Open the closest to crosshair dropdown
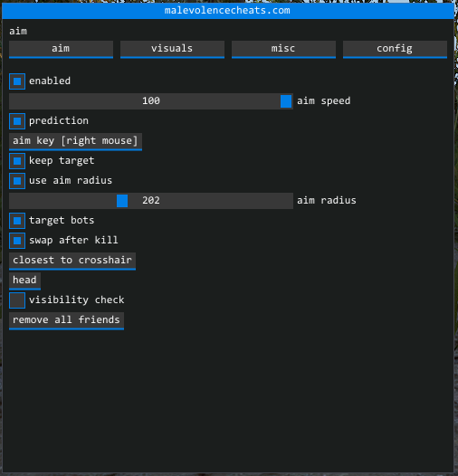The height and width of the screenshot is (476, 458). (72, 261)
